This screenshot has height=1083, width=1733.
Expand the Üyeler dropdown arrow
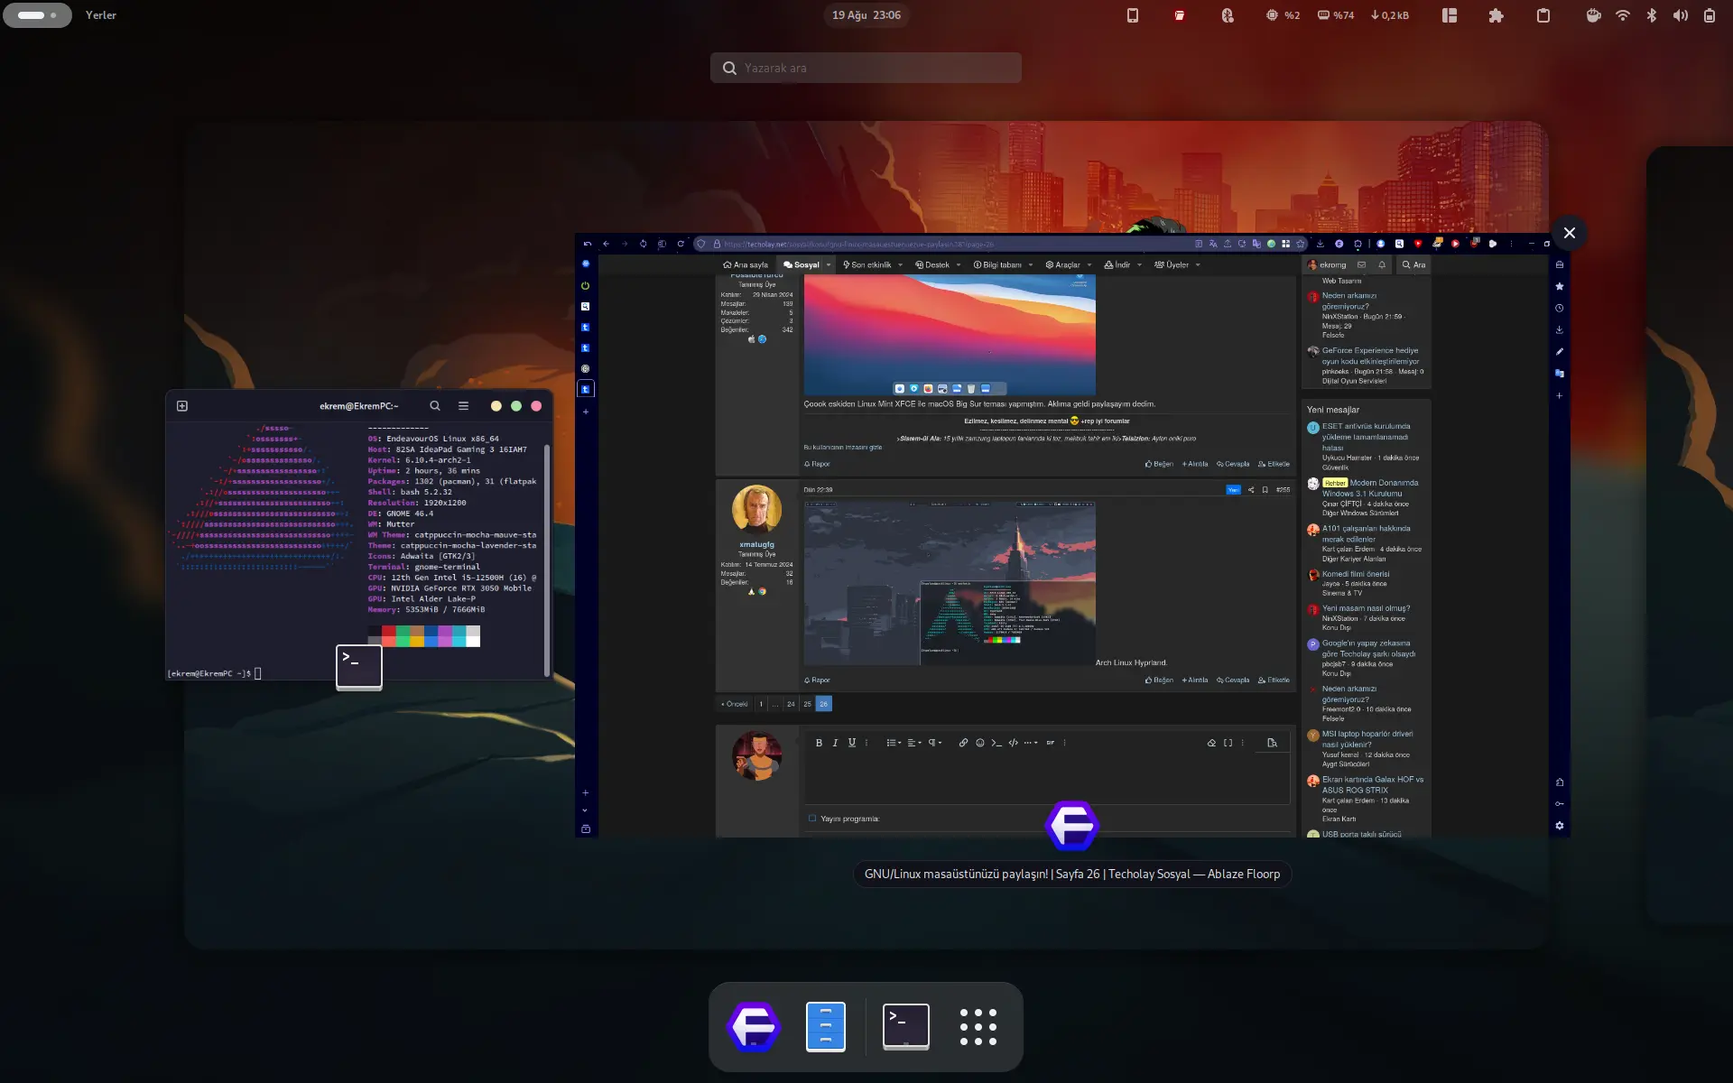click(1198, 265)
